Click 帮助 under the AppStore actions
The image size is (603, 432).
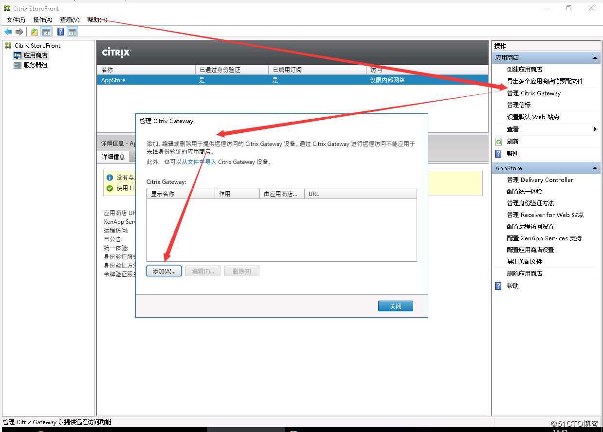pos(513,286)
